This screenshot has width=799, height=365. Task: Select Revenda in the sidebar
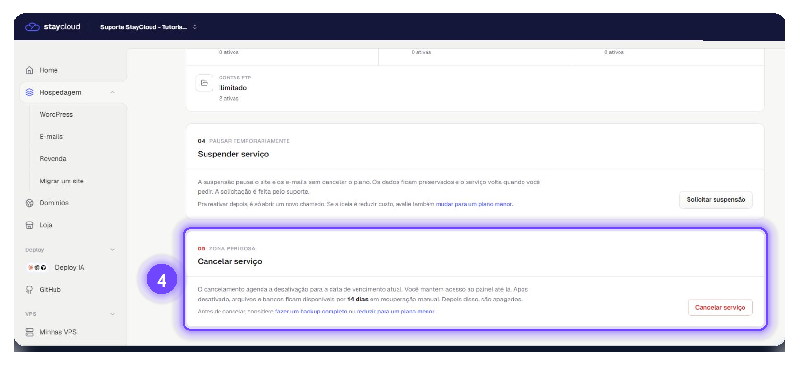coord(53,159)
